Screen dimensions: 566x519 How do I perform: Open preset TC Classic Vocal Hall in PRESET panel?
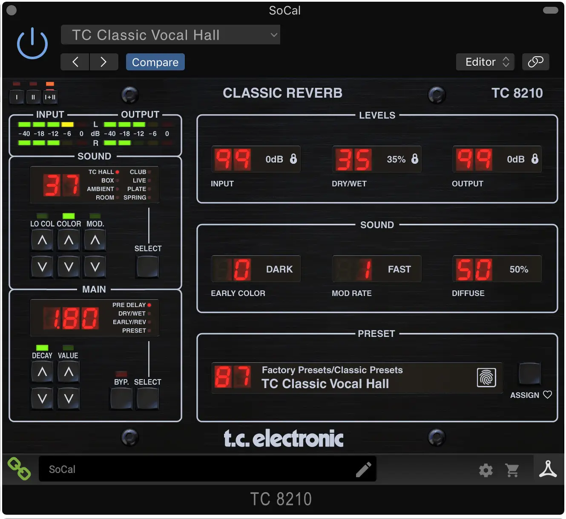pos(357,377)
